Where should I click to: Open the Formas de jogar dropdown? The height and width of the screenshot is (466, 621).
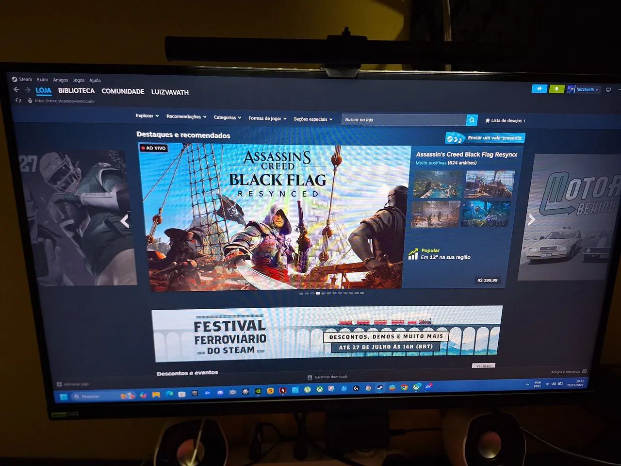tap(267, 118)
